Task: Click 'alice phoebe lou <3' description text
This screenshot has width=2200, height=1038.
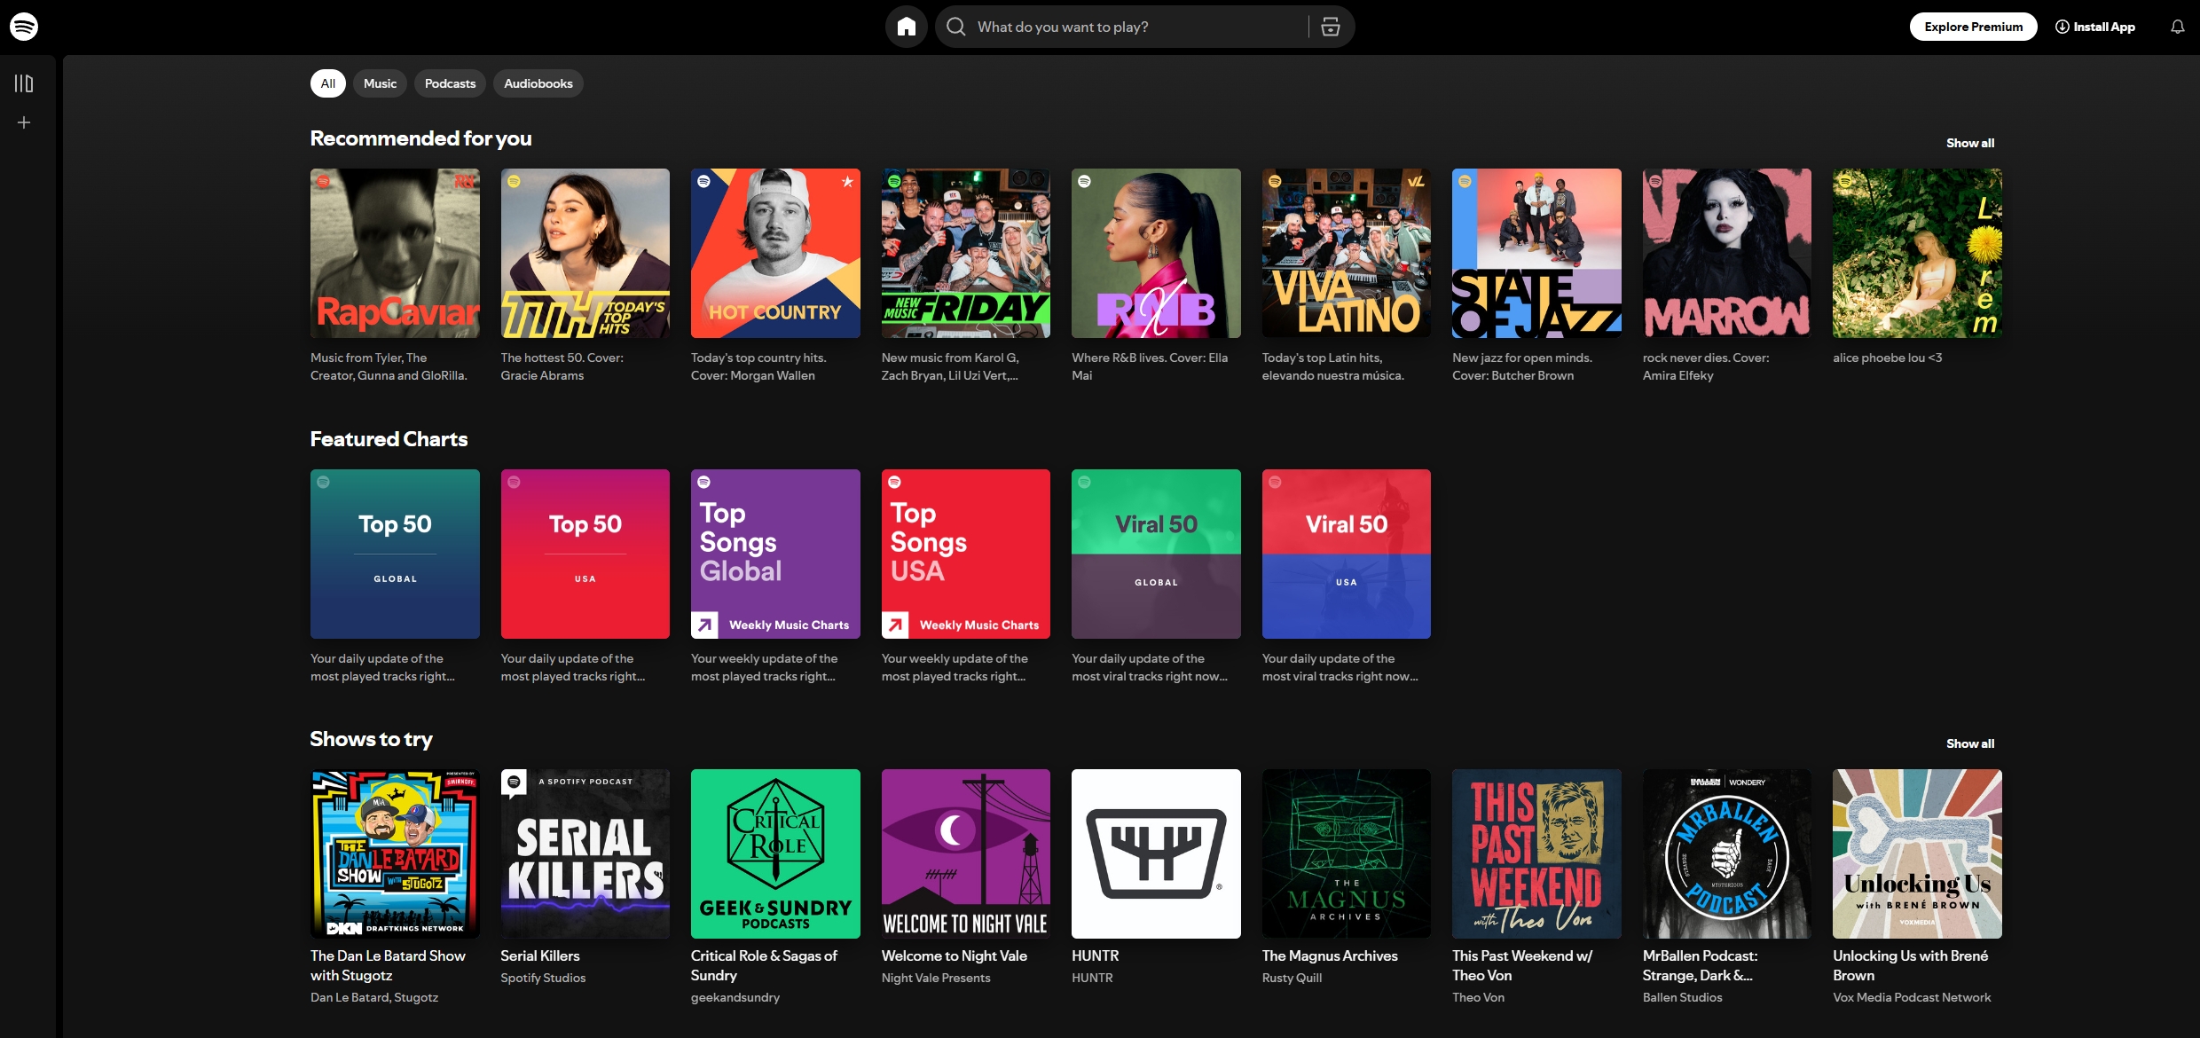Action: coord(1887,358)
